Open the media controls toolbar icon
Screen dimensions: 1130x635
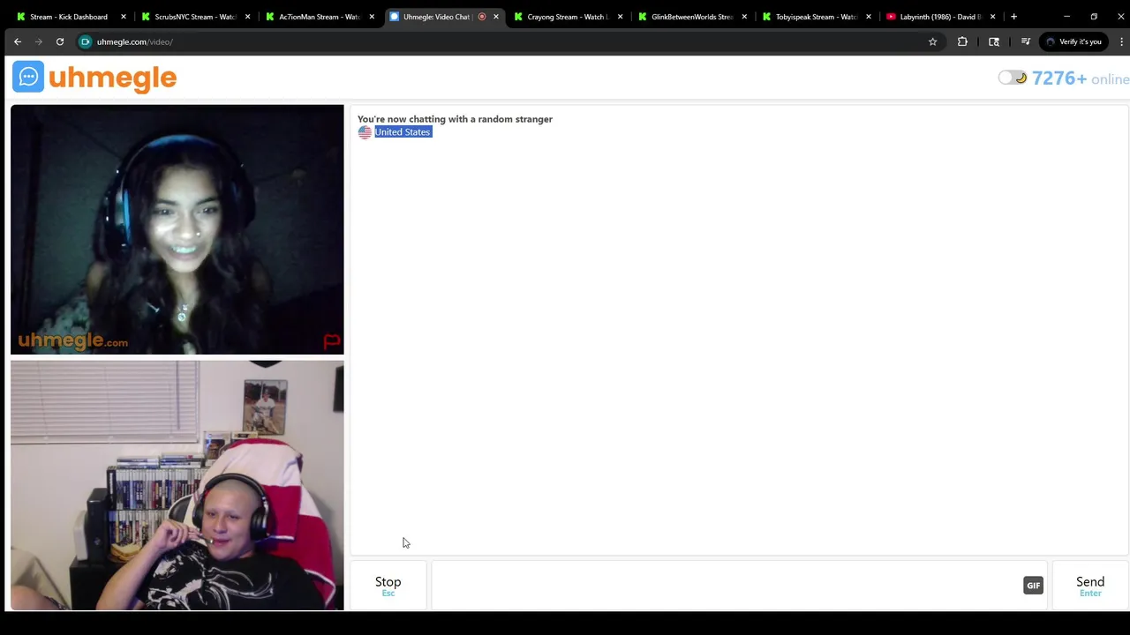(1025, 41)
